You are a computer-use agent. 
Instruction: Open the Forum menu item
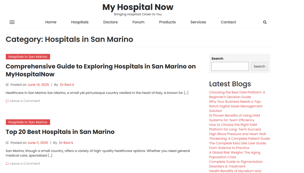(138, 22)
